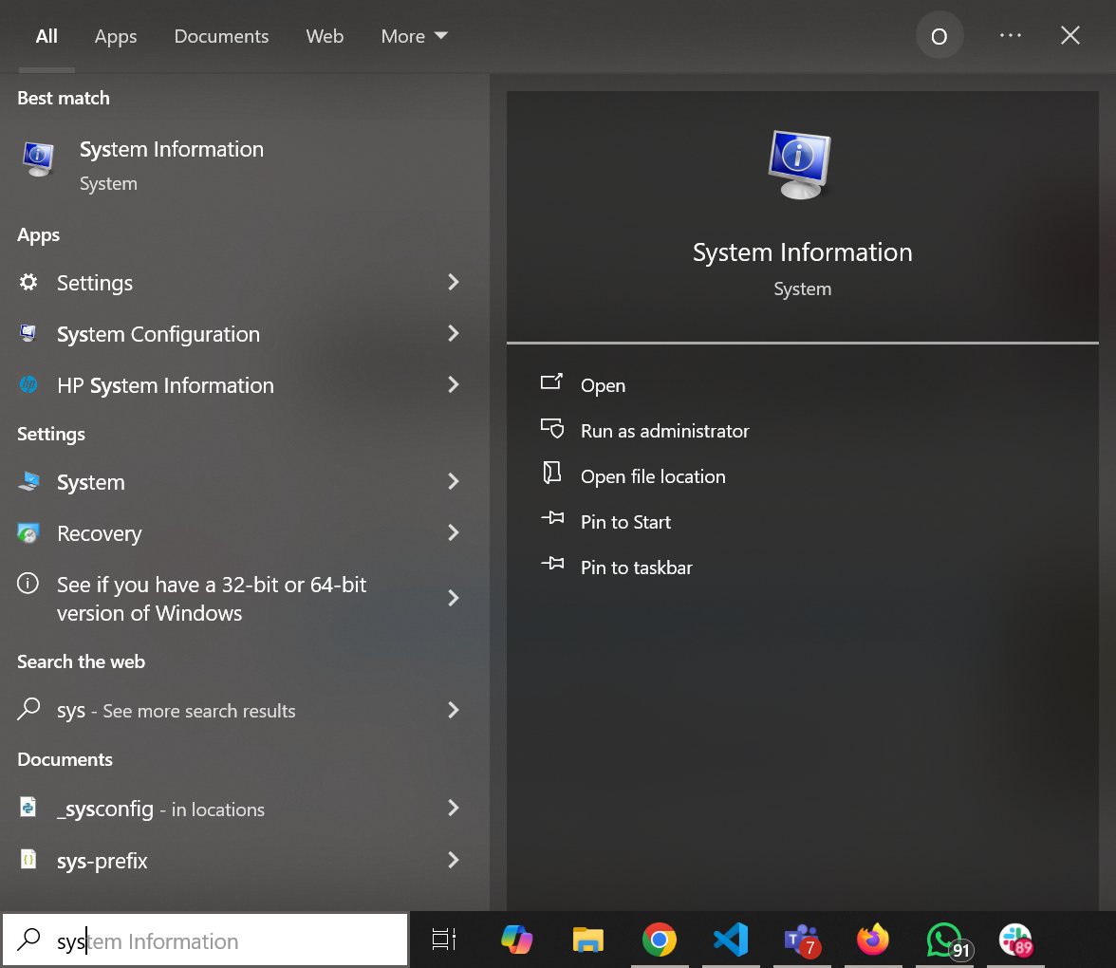The width and height of the screenshot is (1116, 968).
Task: Open Slack taskbar icon
Action: pyautogui.click(x=1015, y=940)
